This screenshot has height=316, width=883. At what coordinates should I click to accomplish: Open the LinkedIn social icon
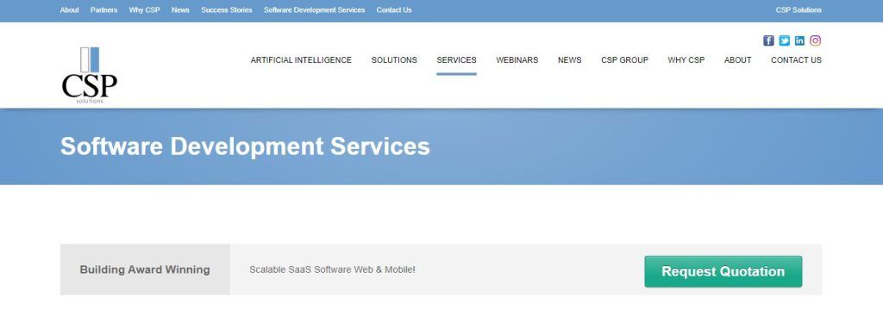pyautogui.click(x=799, y=40)
